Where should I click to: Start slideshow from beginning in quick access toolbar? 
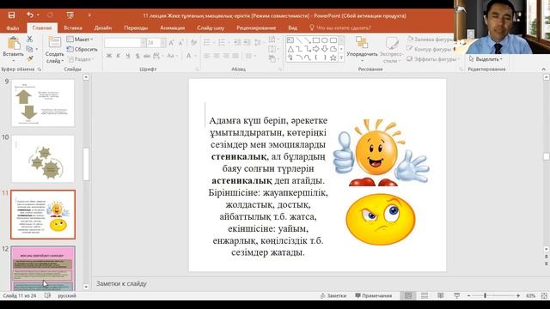[70, 15]
